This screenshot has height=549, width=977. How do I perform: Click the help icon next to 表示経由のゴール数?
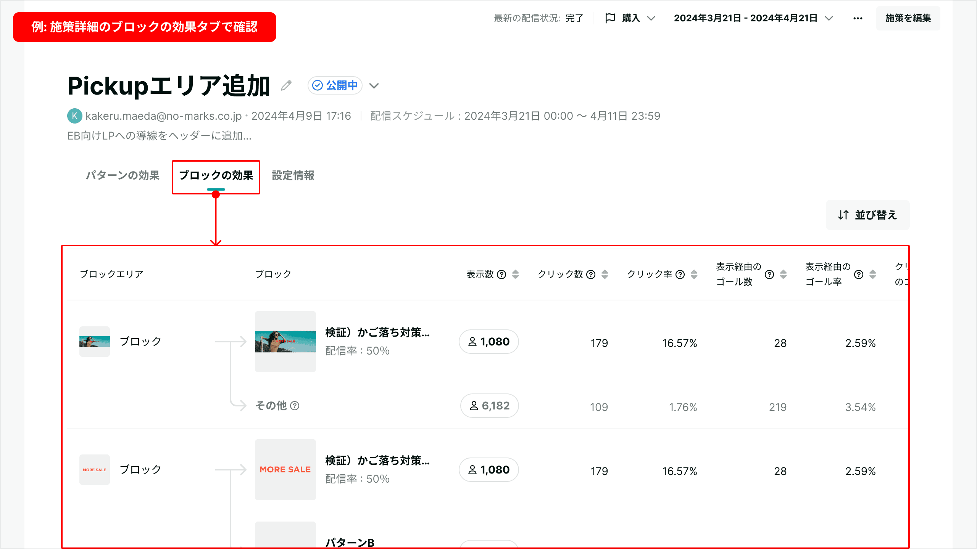coord(769,274)
